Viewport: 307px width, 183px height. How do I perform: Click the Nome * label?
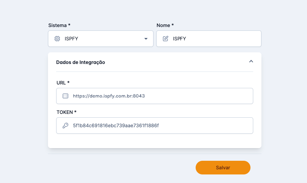coord(165,25)
